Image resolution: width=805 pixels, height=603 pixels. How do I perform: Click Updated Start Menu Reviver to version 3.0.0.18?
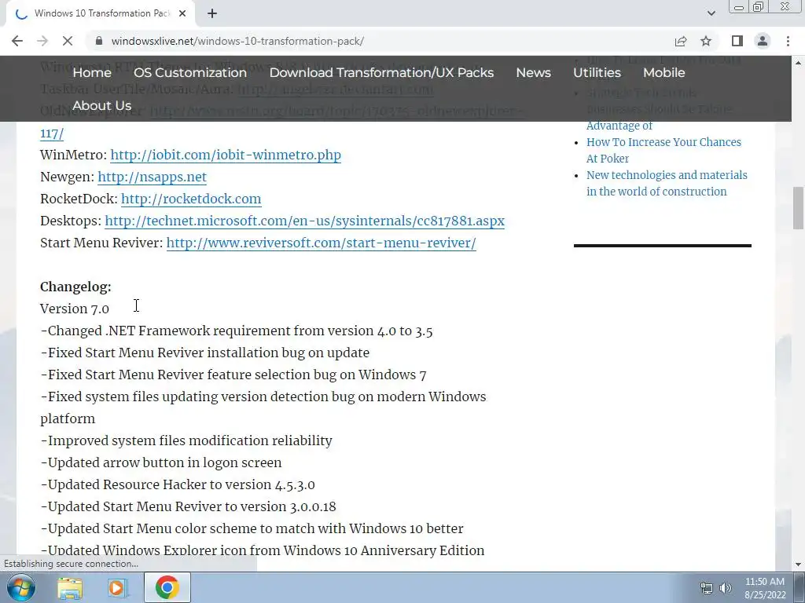pyautogui.click(x=188, y=506)
